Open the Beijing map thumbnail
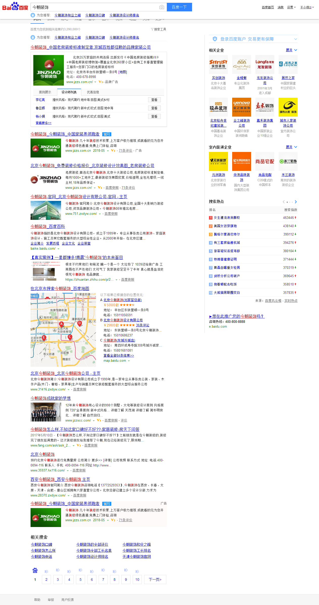The height and width of the screenshot is (605, 319). (63, 330)
